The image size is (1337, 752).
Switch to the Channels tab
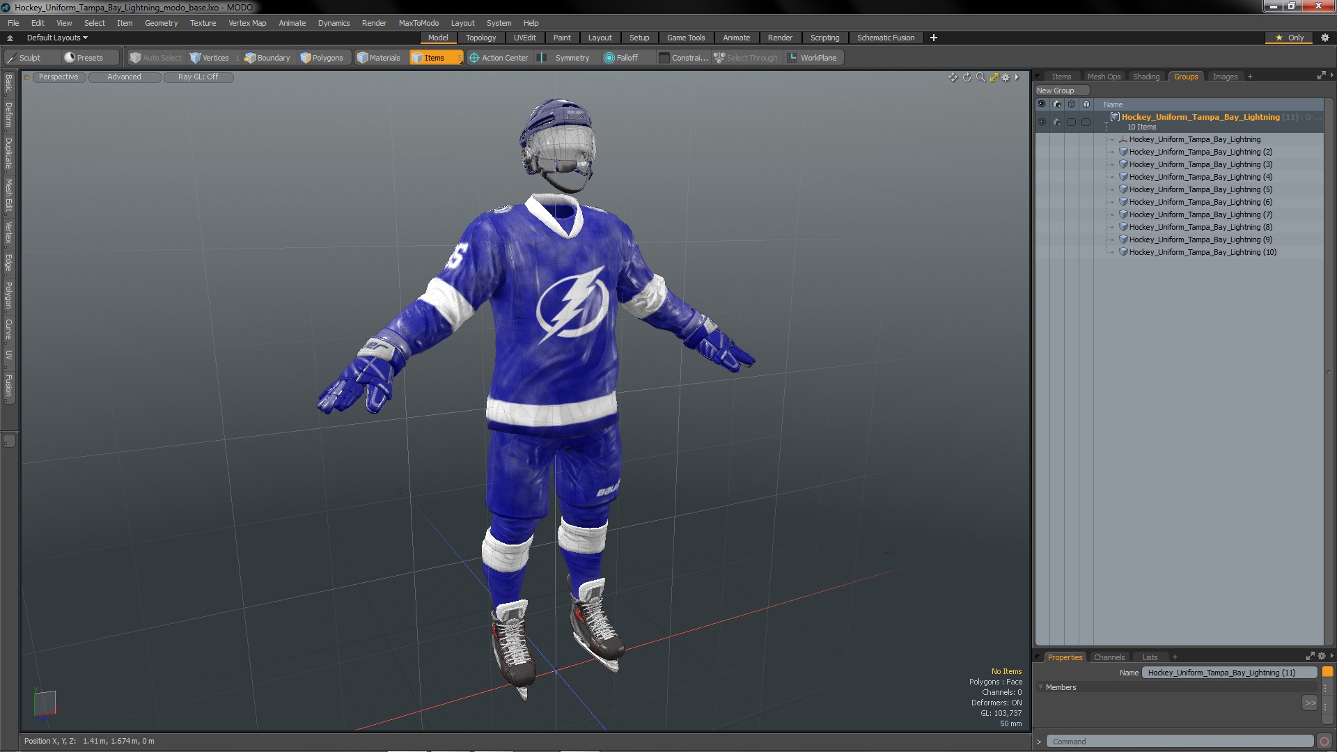click(1109, 657)
